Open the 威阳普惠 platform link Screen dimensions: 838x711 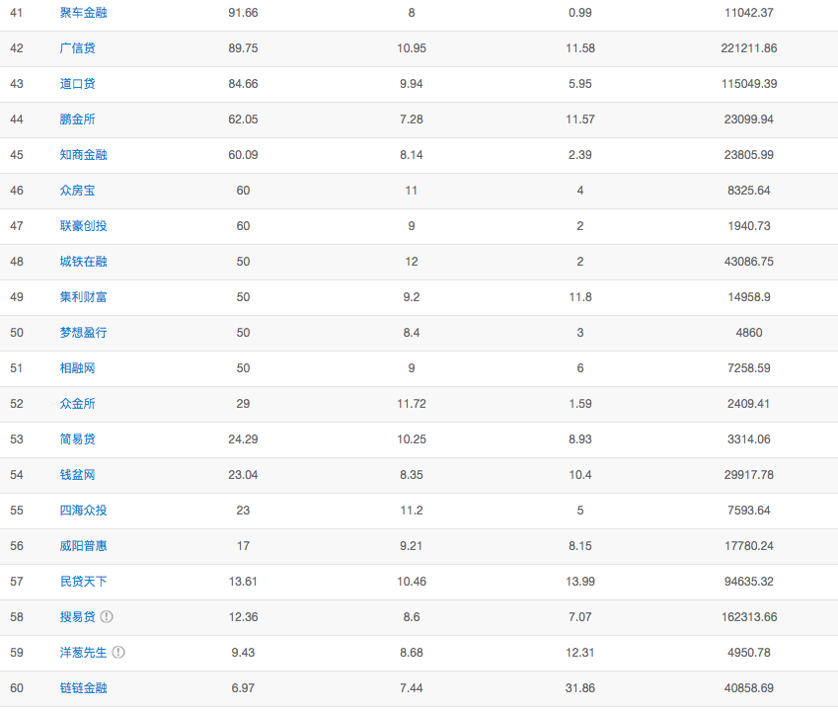(83, 546)
